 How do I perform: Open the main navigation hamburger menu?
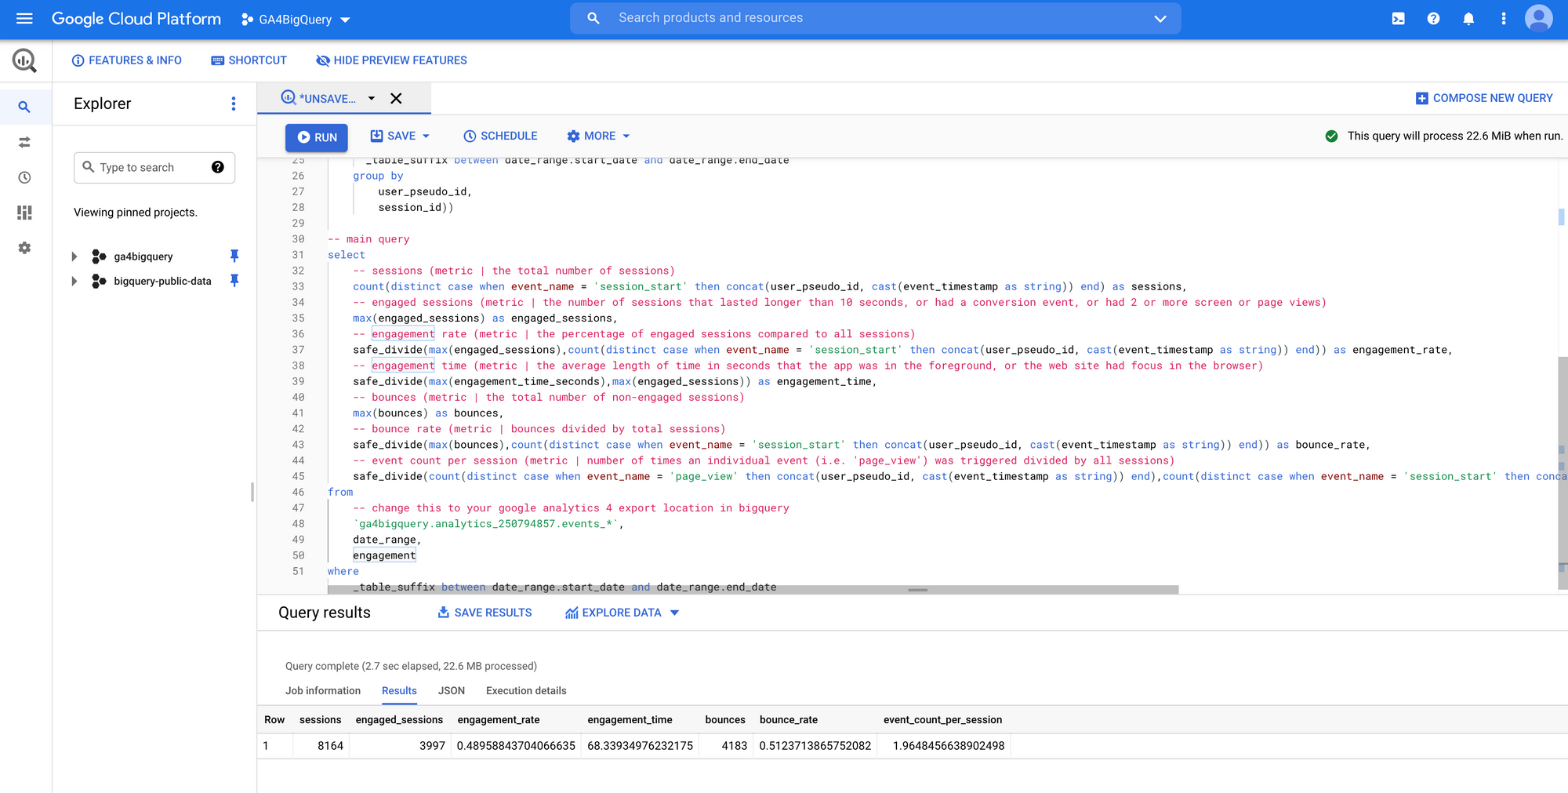click(x=24, y=18)
